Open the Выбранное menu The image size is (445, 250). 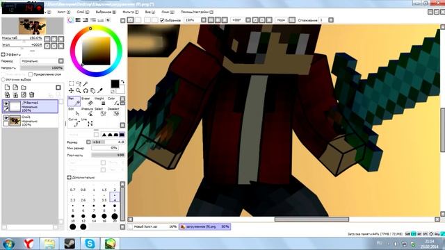[x=106, y=12]
